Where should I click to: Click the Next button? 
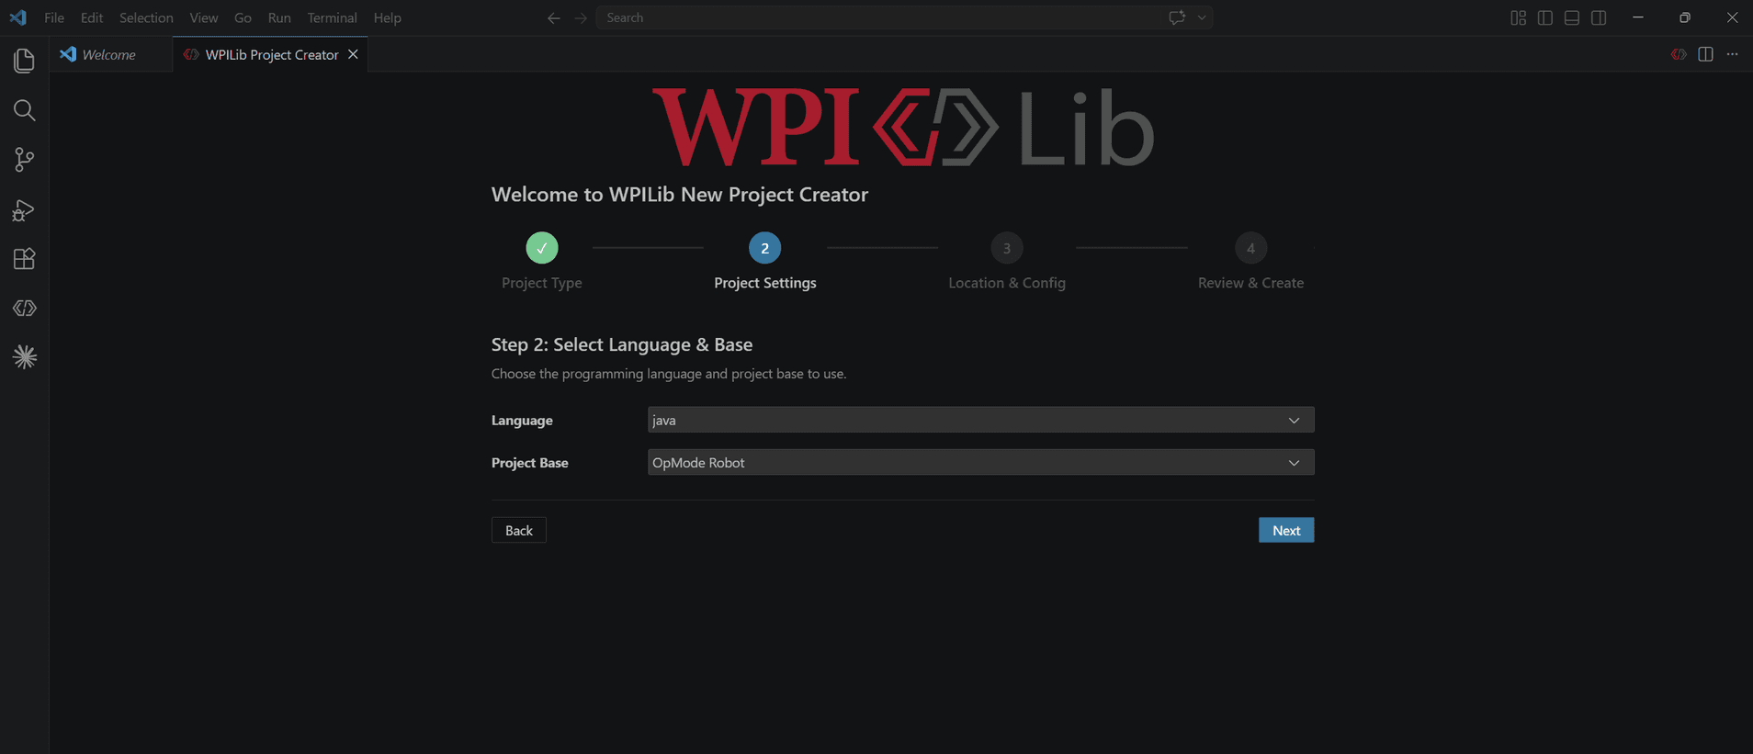[x=1286, y=530]
